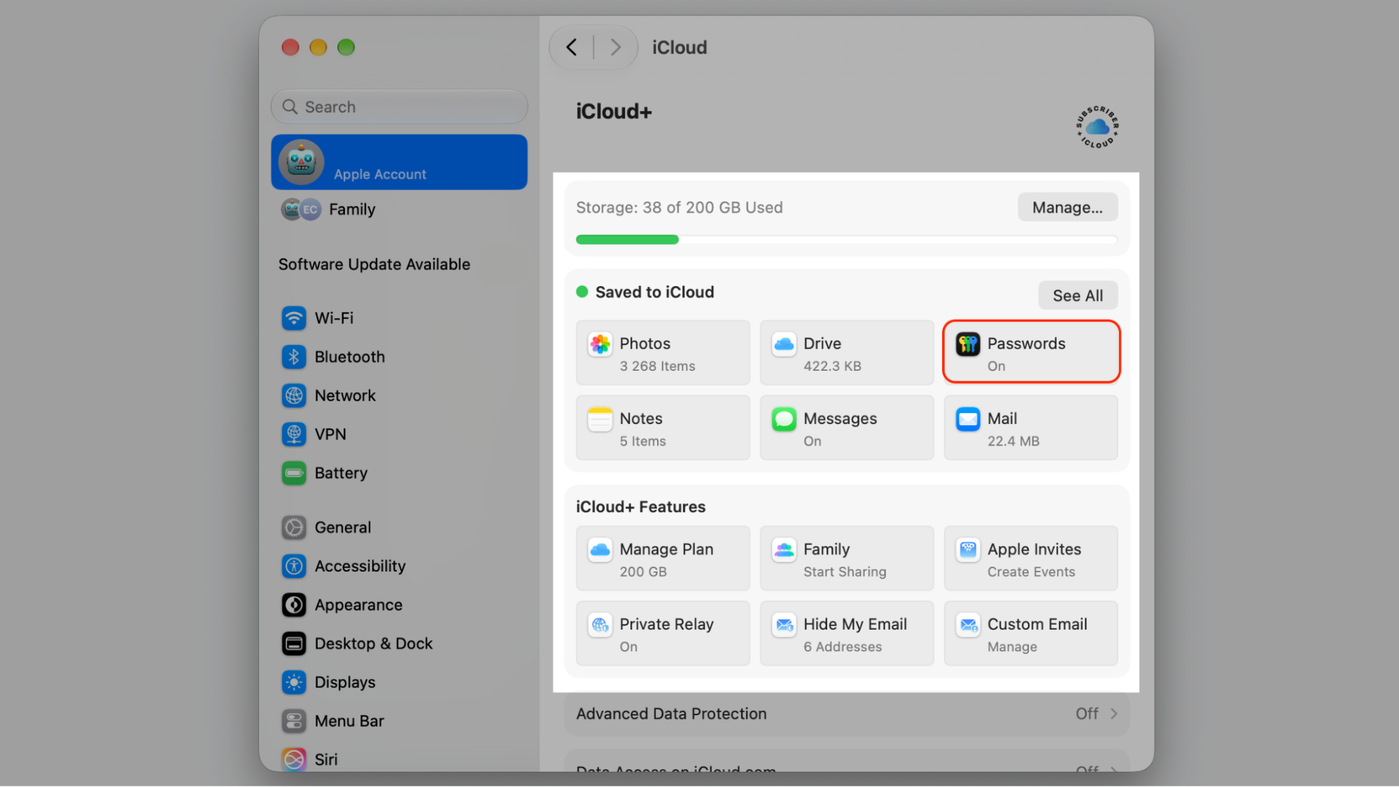Image resolution: width=1399 pixels, height=787 pixels.
Task: Open the Accessibility icon
Action: (294, 566)
